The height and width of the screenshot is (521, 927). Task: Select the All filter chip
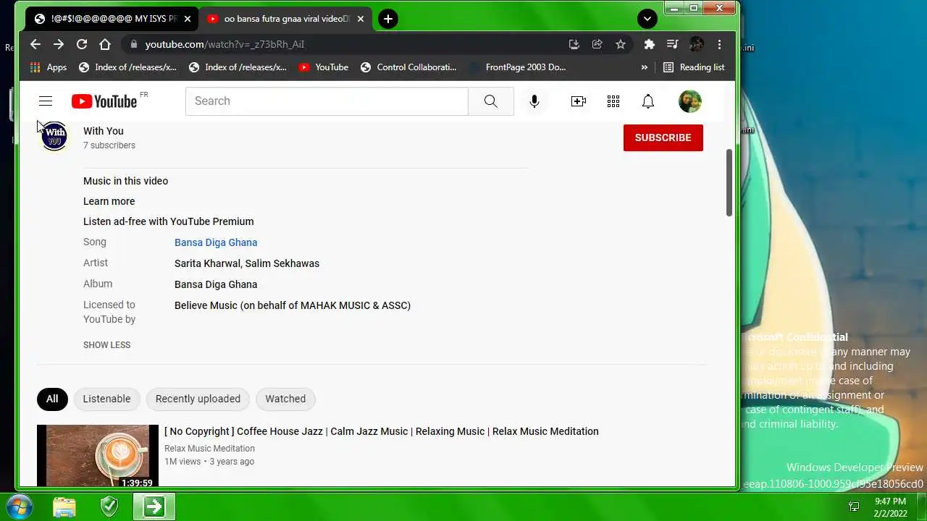point(52,399)
